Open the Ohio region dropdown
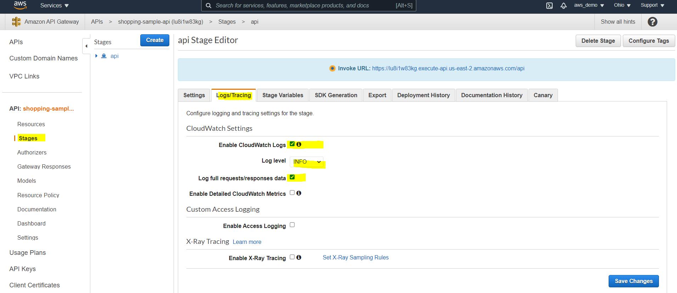The image size is (677, 293). [x=622, y=5]
